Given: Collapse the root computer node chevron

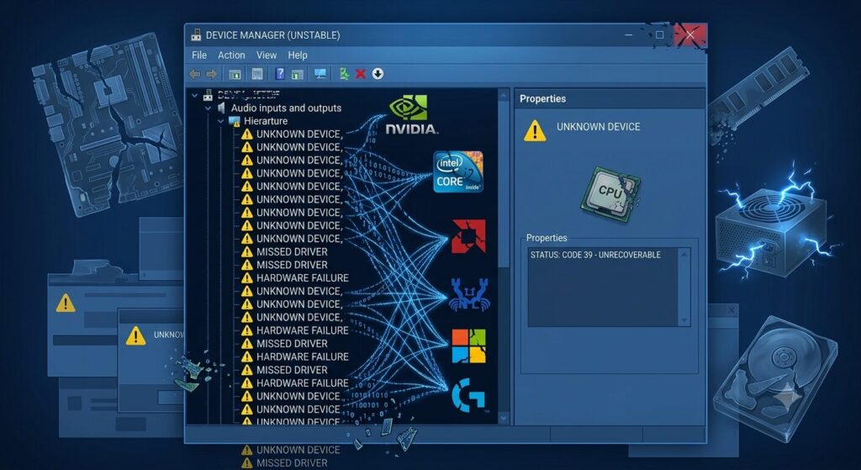Looking at the screenshot, I should (194, 95).
